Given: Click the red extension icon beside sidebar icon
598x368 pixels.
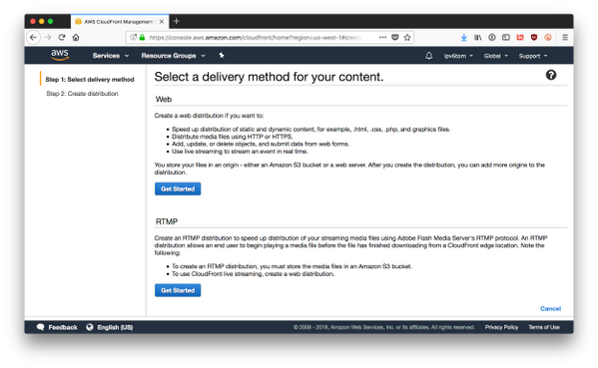Looking at the screenshot, I should [x=520, y=37].
